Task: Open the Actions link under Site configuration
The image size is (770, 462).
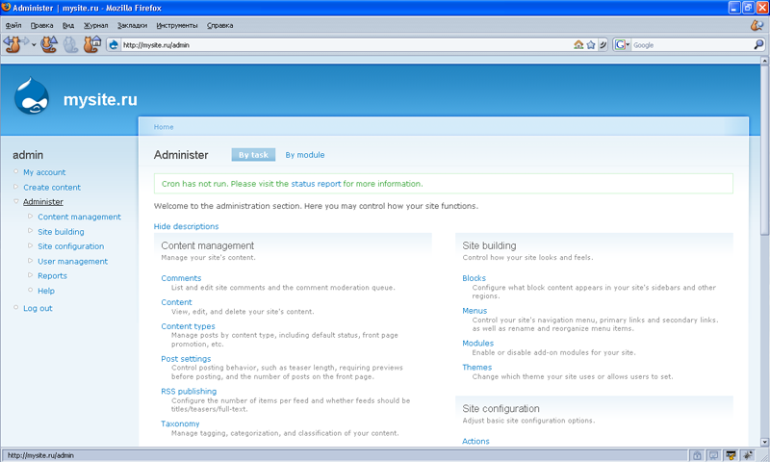Action: [x=475, y=442]
